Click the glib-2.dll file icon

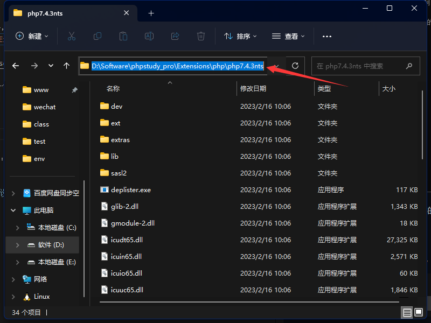pyautogui.click(x=105, y=207)
